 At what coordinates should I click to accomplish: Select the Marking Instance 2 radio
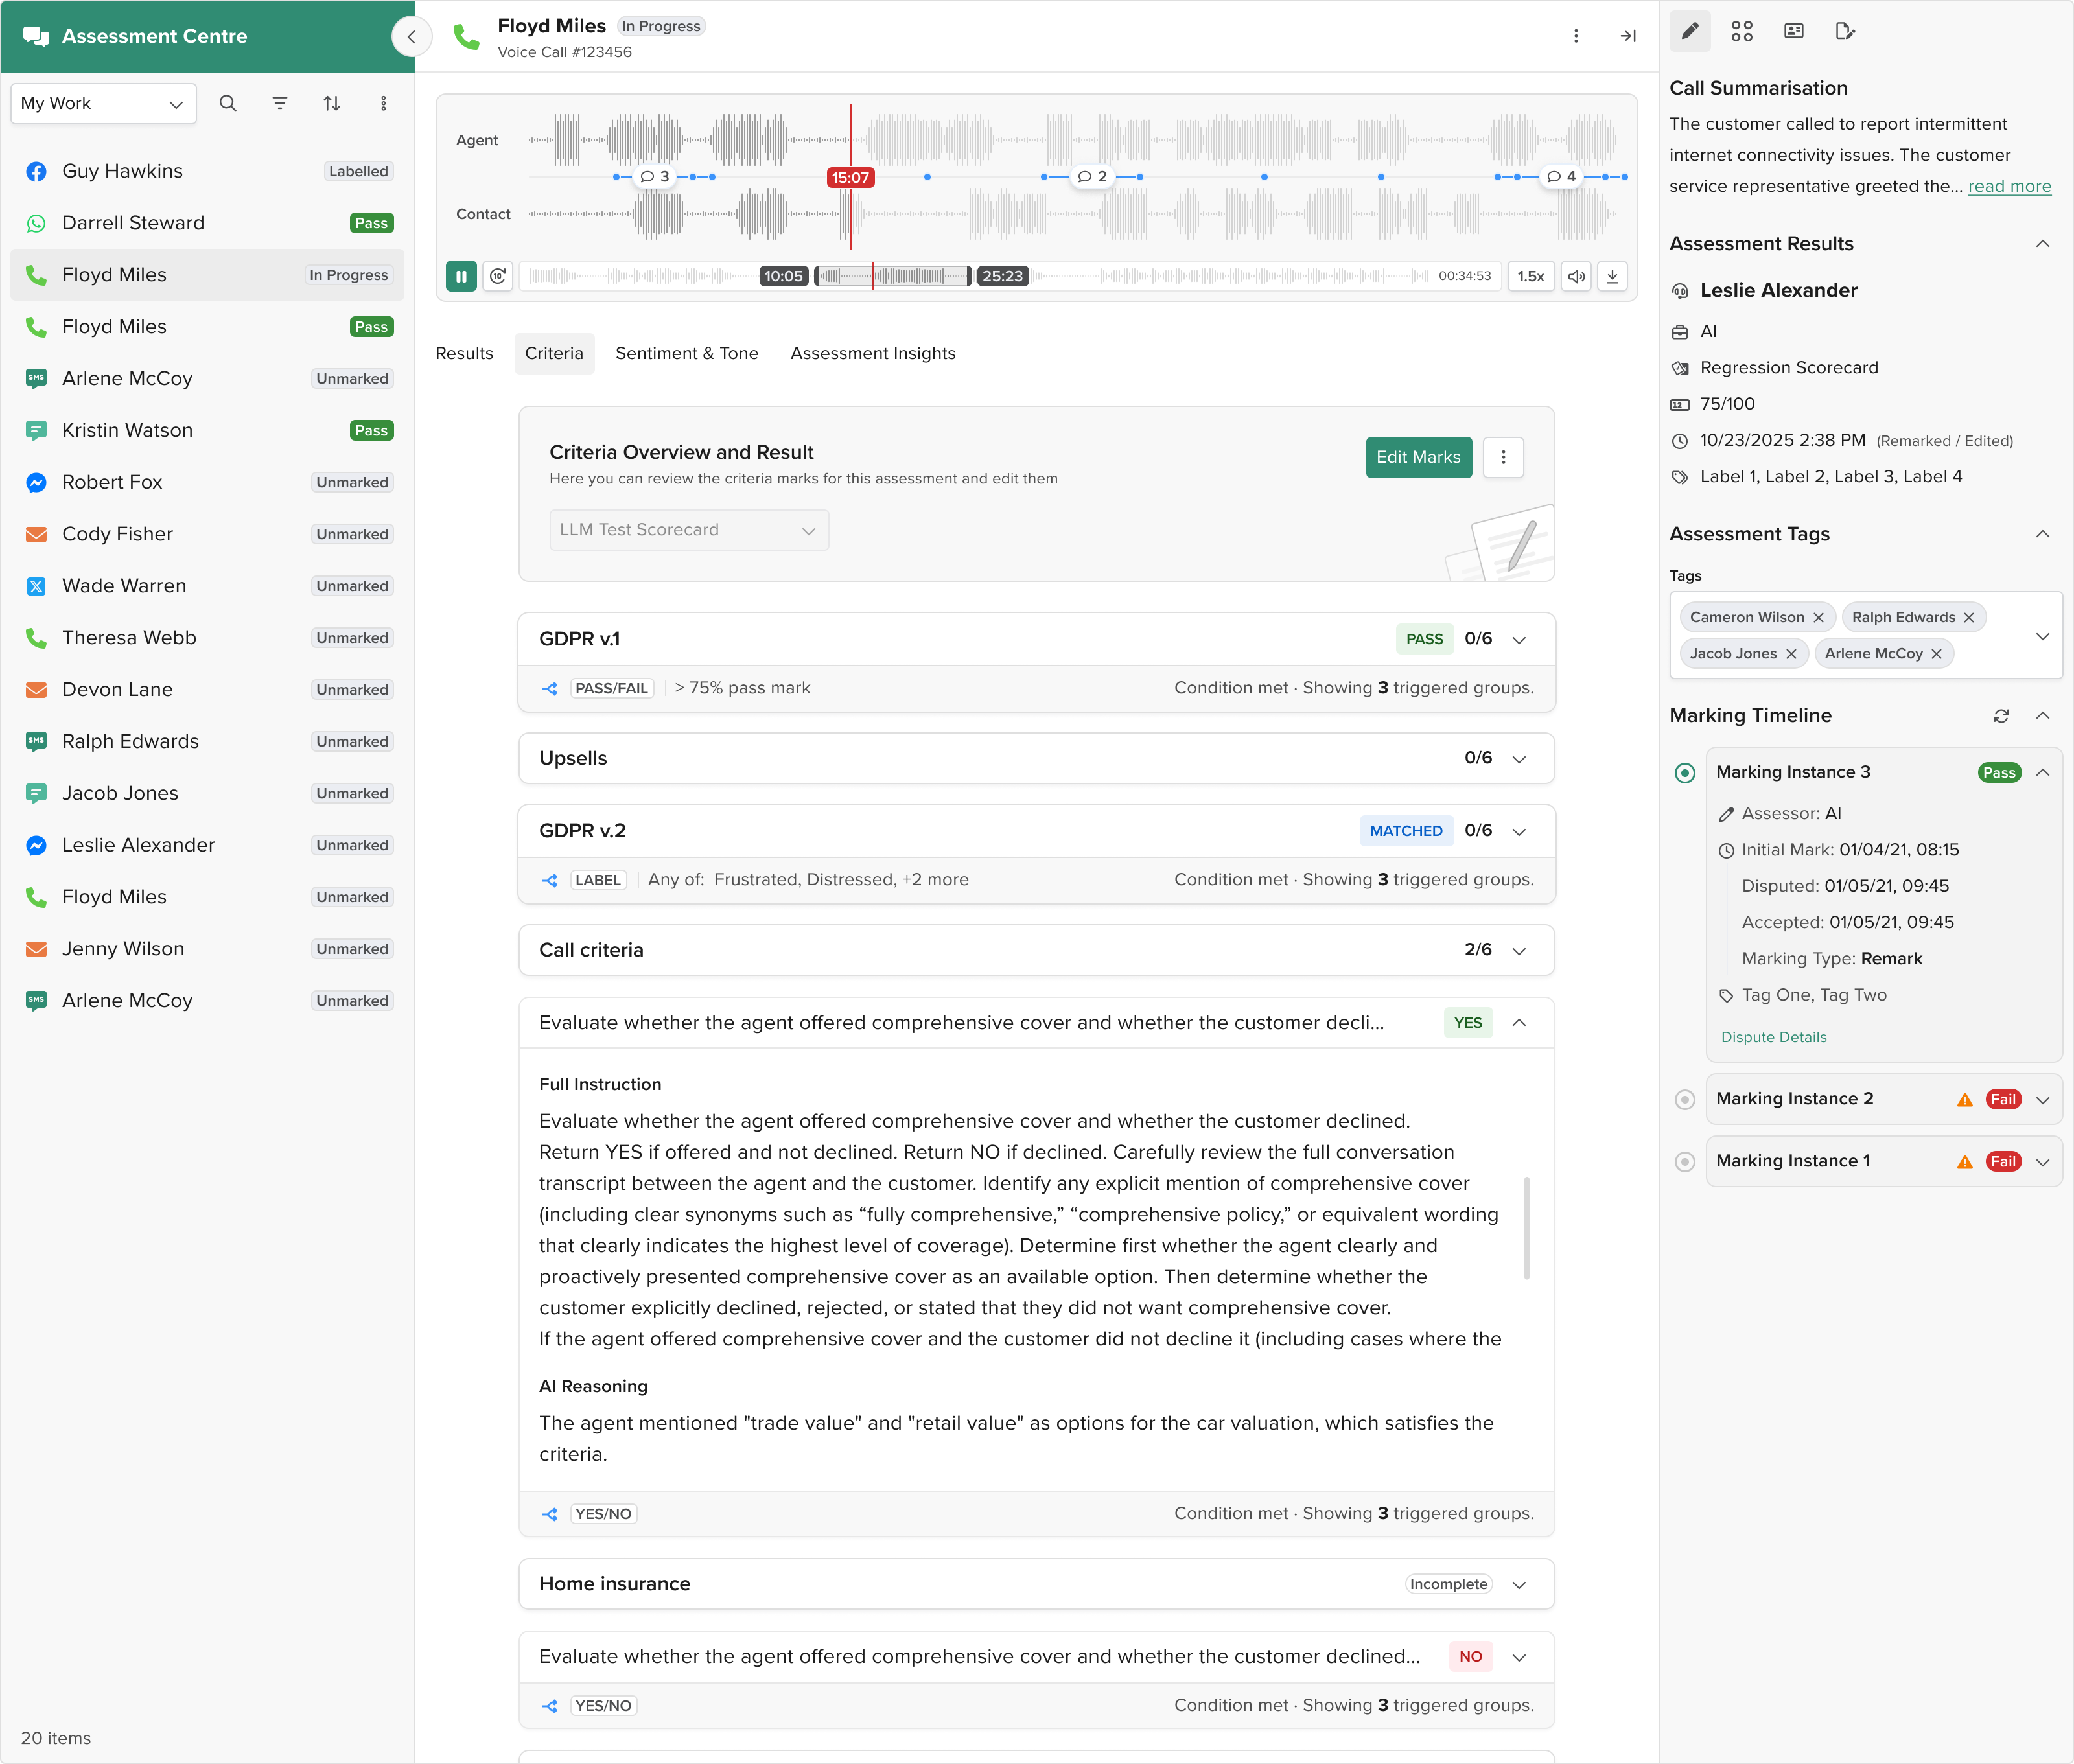[x=1685, y=1100]
